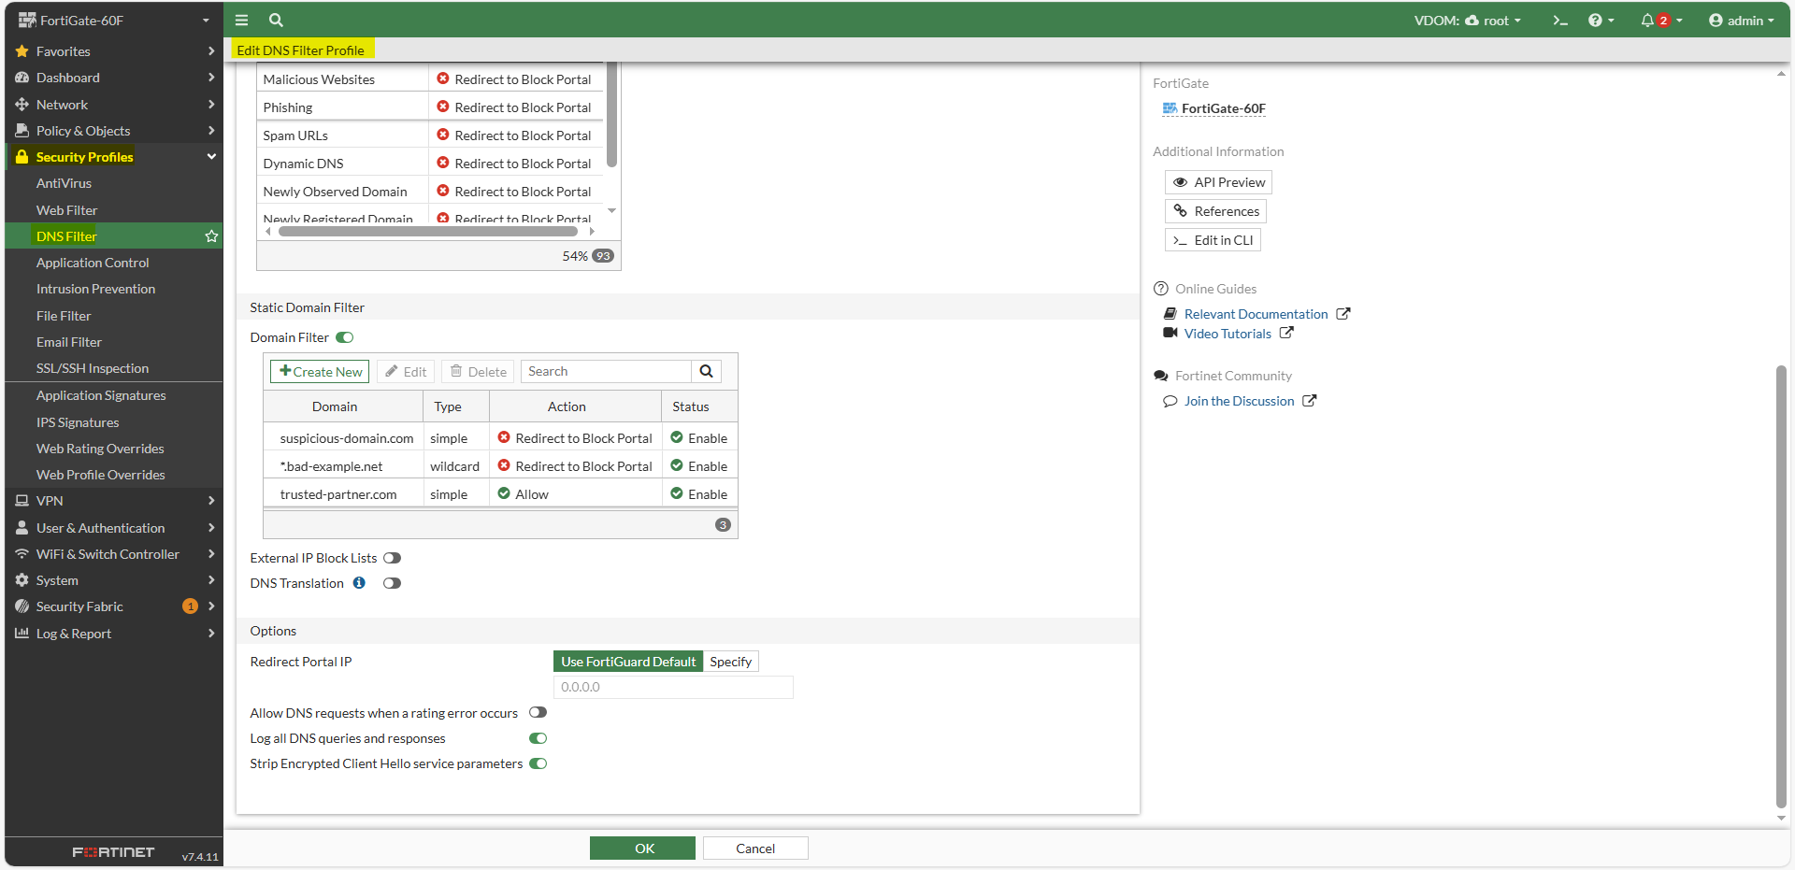
Task: Select Use FortiGuard Default for Redirect Portal IP
Action: [628, 662]
